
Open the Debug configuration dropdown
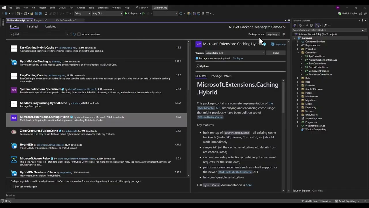pos(82,14)
